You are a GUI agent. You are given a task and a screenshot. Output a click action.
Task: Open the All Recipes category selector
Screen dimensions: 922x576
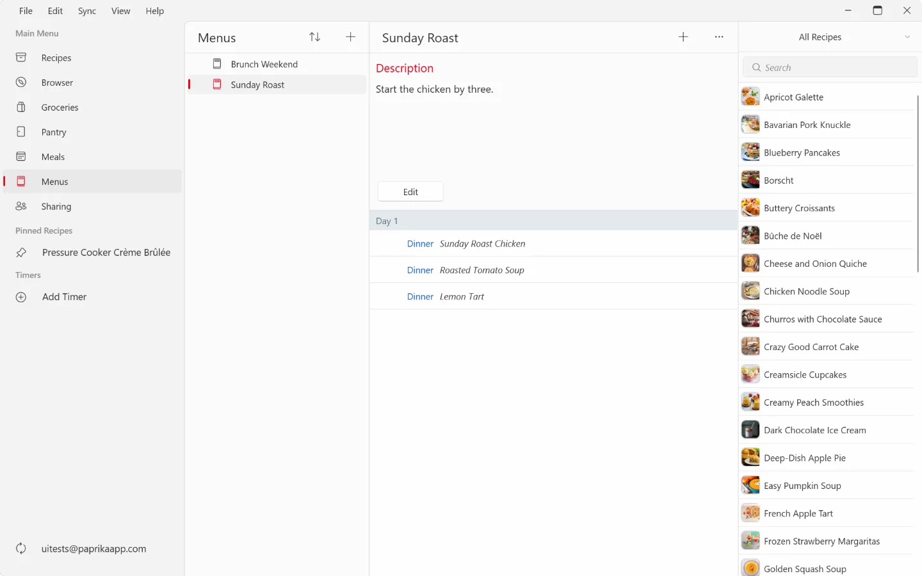[x=830, y=37]
